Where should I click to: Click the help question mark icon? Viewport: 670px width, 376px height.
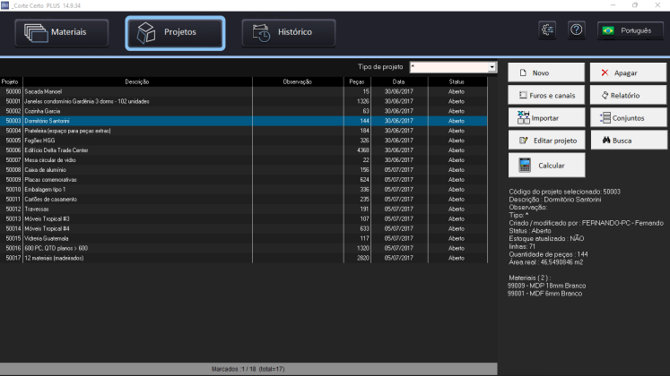click(577, 30)
